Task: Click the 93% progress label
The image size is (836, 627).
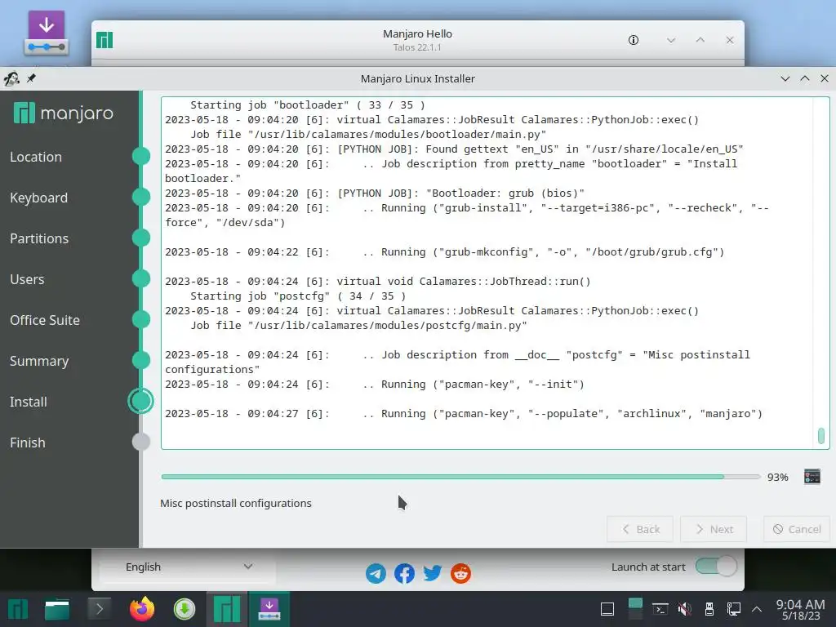Action: [777, 477]
